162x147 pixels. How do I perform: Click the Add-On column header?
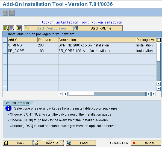tap(23, 40)
